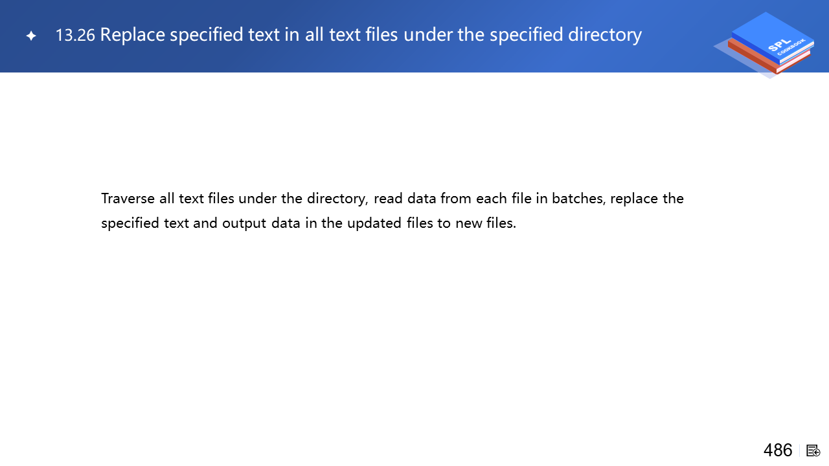Click the section number 13.26 in the title
829x466 pixels.
(x=75, y=36)
